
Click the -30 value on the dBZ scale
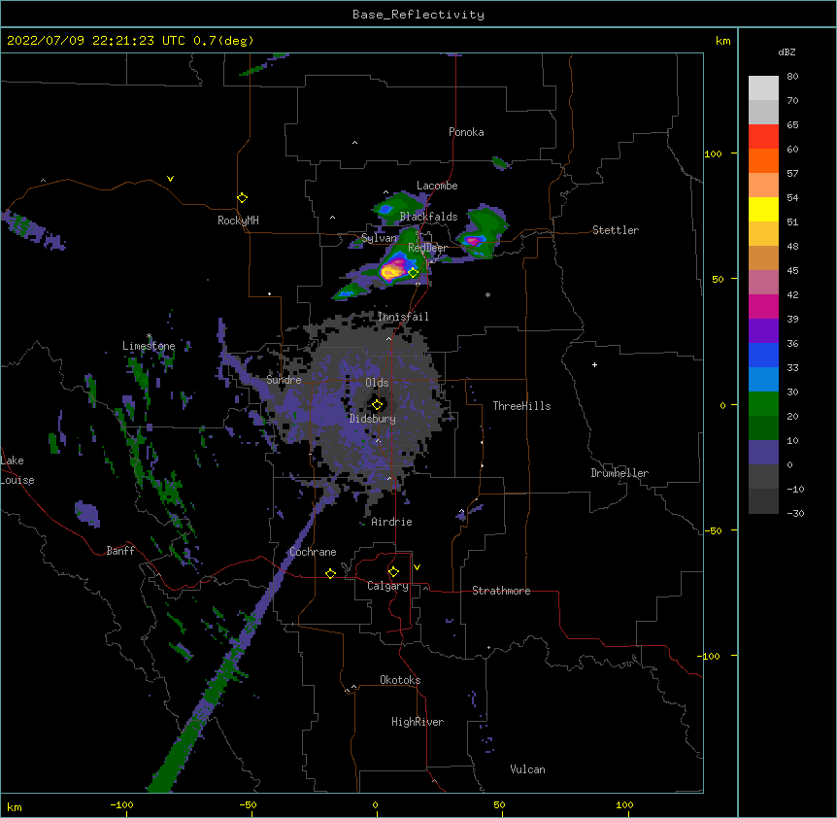[x=795, y=513]
